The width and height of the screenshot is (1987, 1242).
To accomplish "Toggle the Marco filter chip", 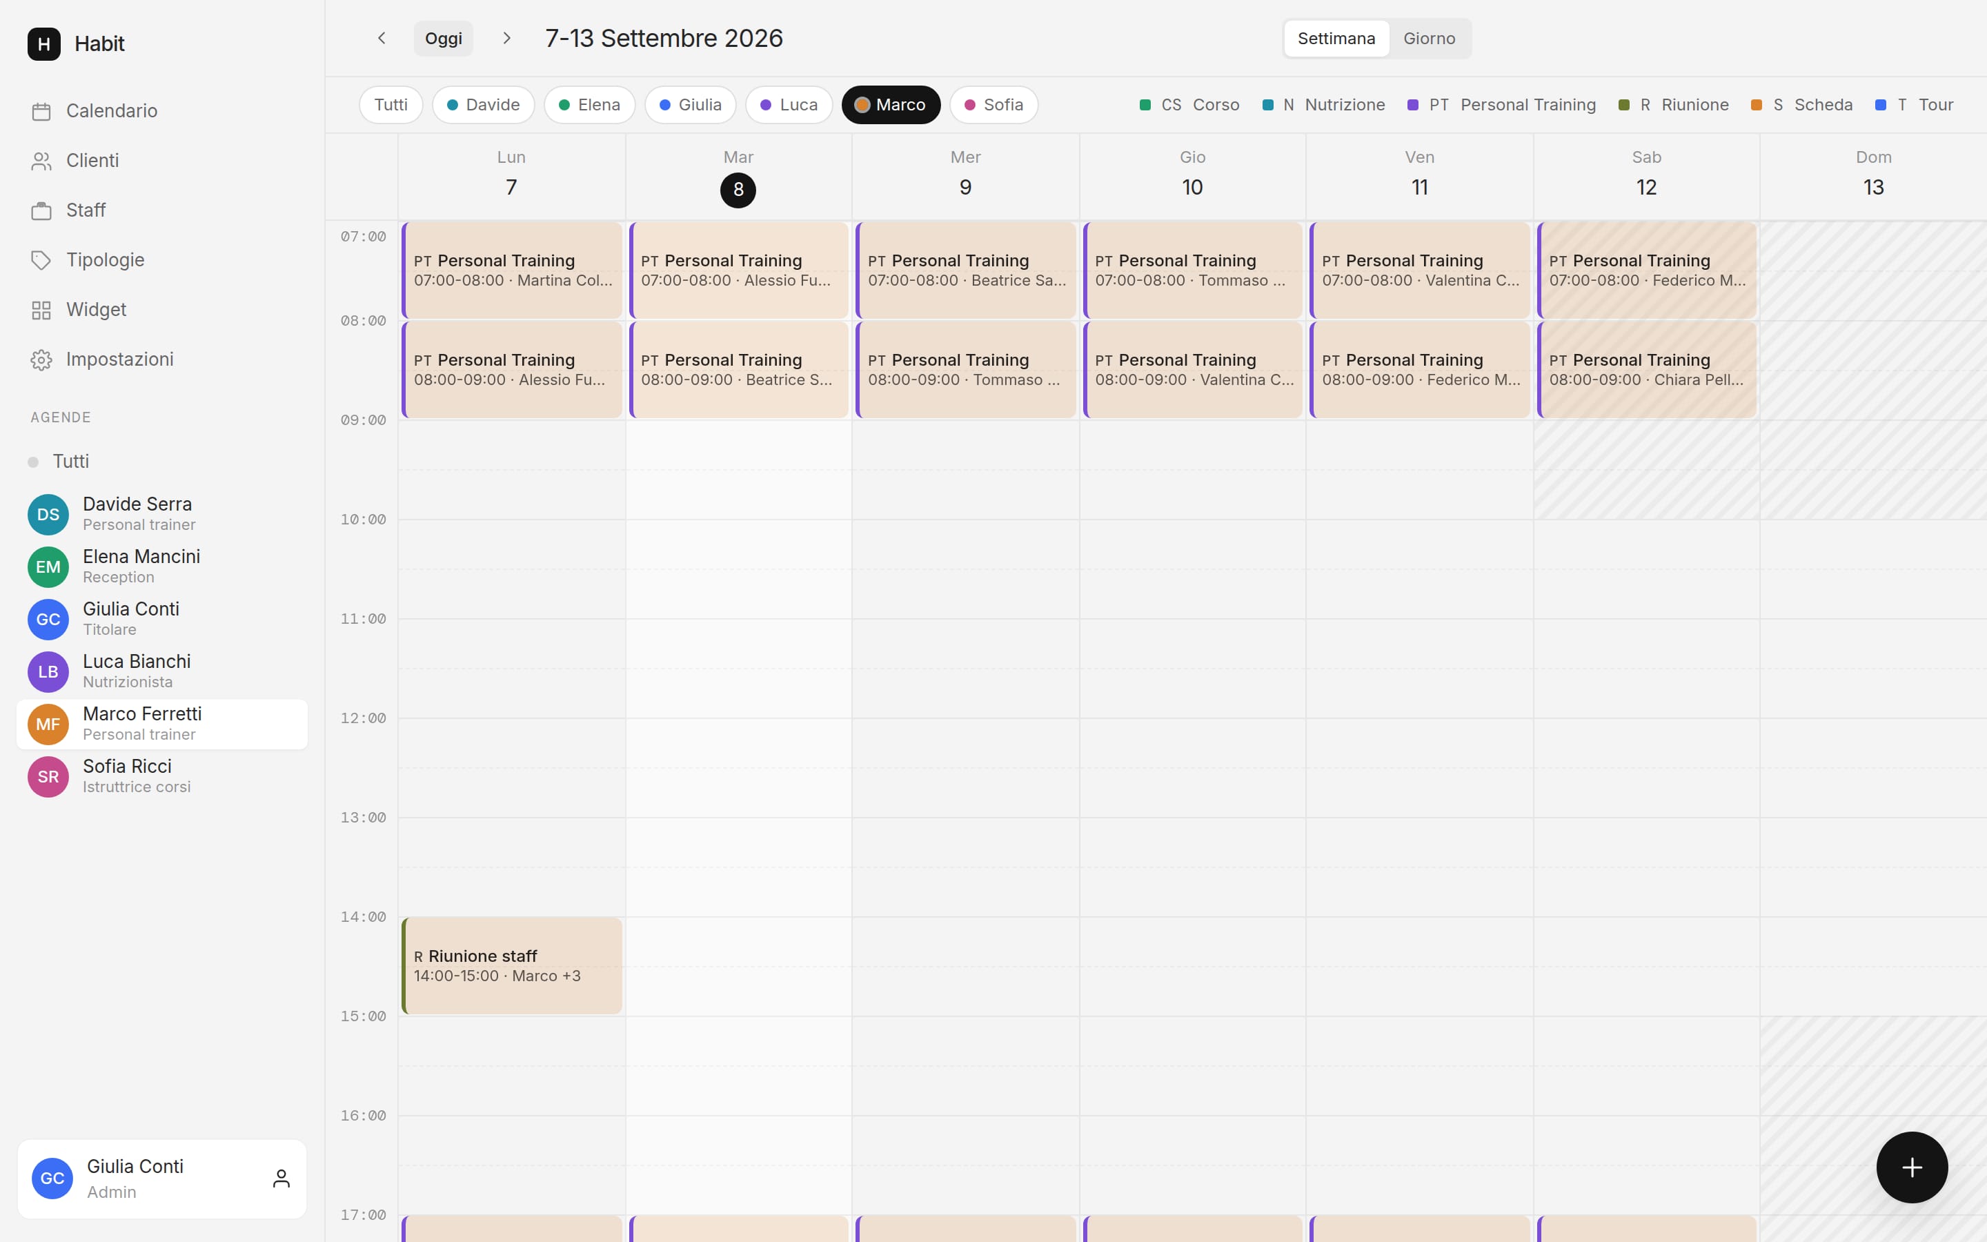I will (891, 105).
